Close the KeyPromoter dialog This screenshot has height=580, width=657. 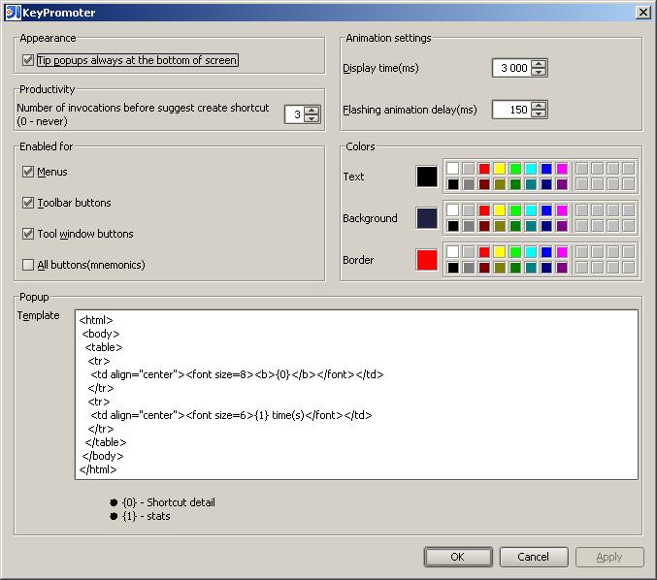tap(643, 13)
